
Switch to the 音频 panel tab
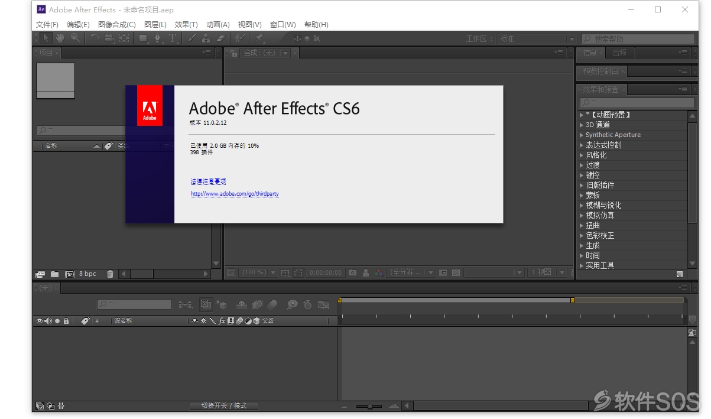click(x=619, y=53)
